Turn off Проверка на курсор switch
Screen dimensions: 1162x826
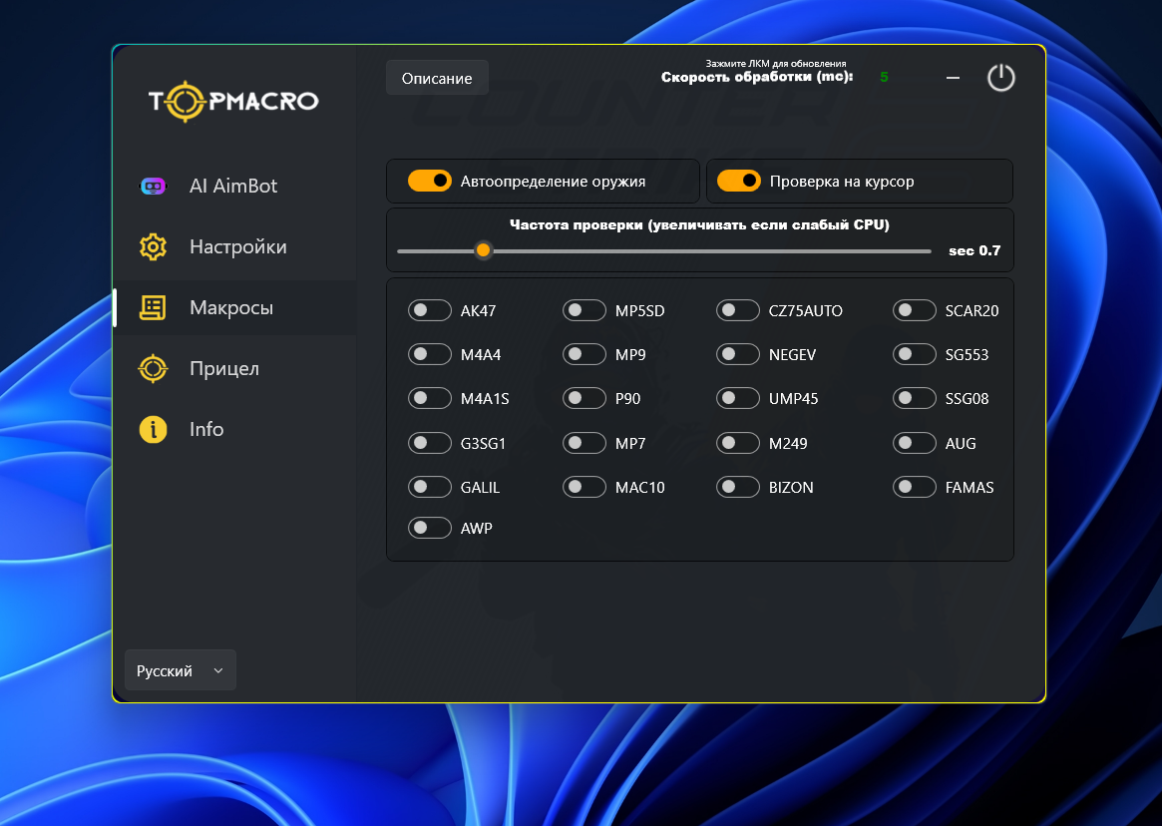pos(739,181)
